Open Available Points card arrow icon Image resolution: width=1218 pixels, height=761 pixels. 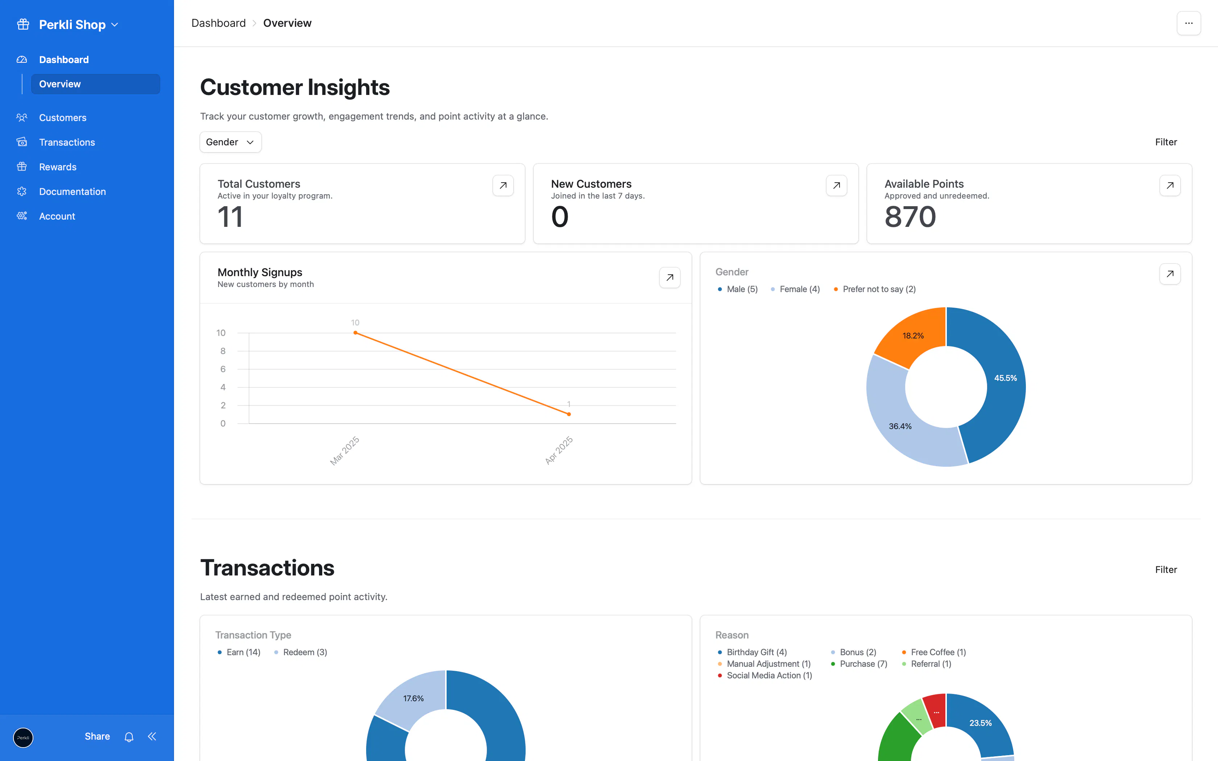pyautogui.click(x=1170, y=185)
